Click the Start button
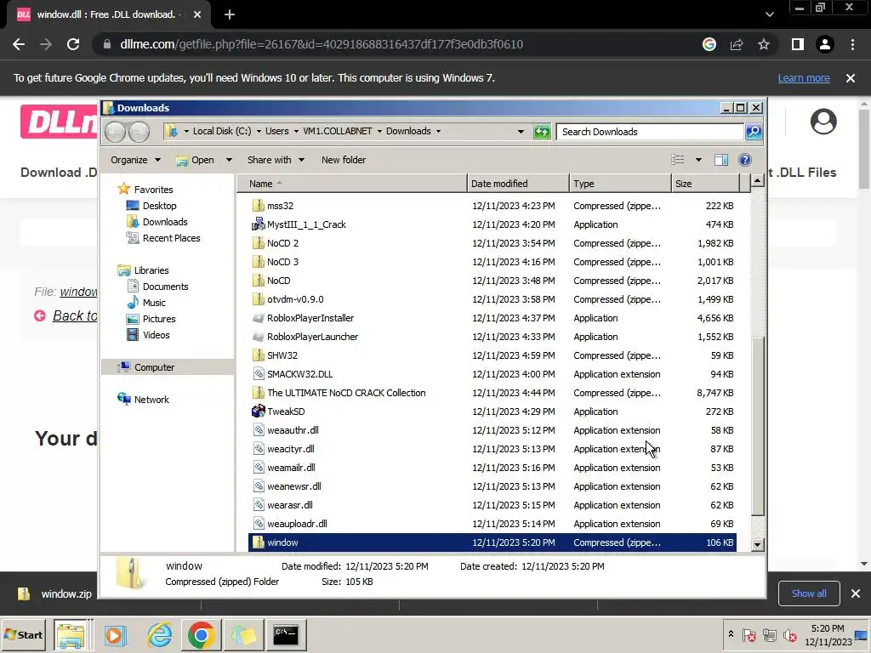The height and width of the screenshot is (653, 871). [x=24, y=634]
